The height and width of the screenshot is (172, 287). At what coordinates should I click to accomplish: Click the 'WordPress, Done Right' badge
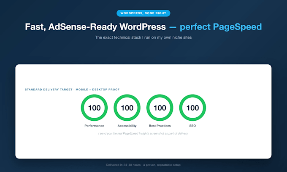[x=143, y=13]
